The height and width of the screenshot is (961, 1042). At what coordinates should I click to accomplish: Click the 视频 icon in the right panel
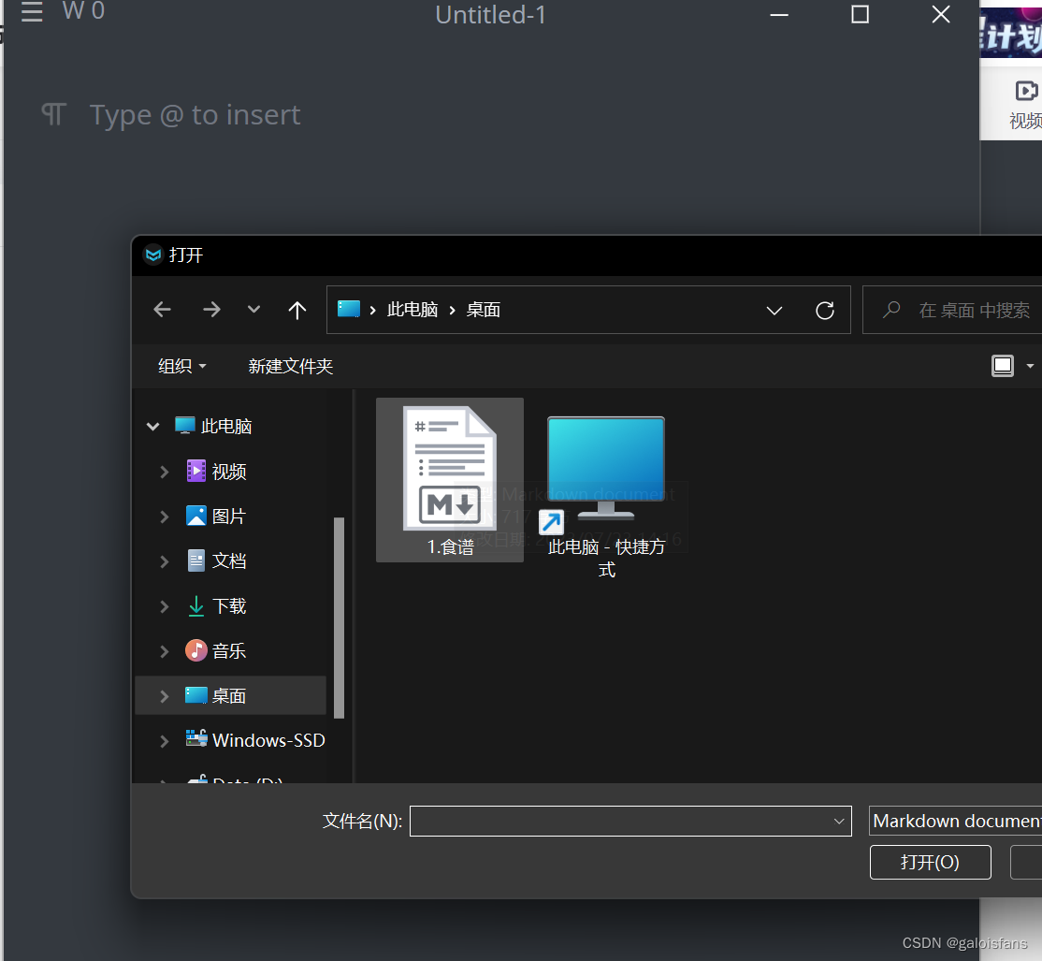pyautogui.click(x=1026, y=90)
